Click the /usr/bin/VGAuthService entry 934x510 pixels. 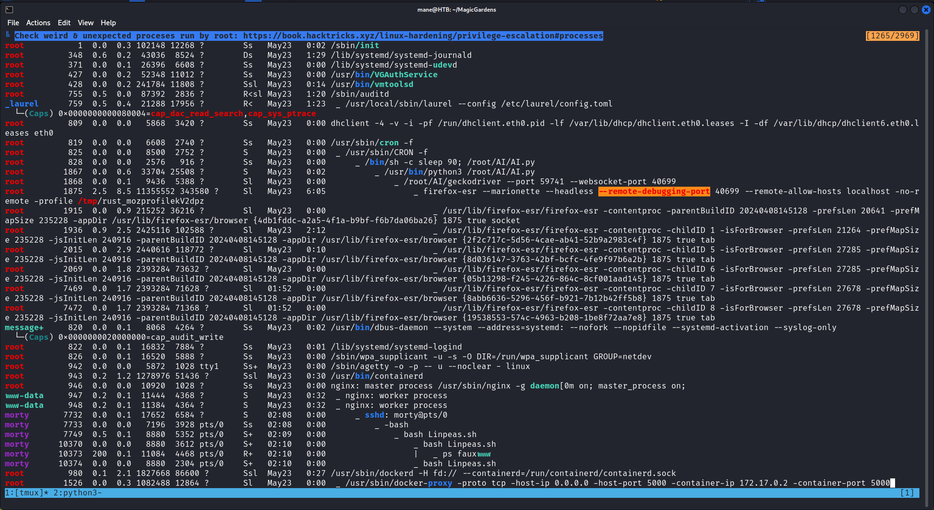(384, 74)
